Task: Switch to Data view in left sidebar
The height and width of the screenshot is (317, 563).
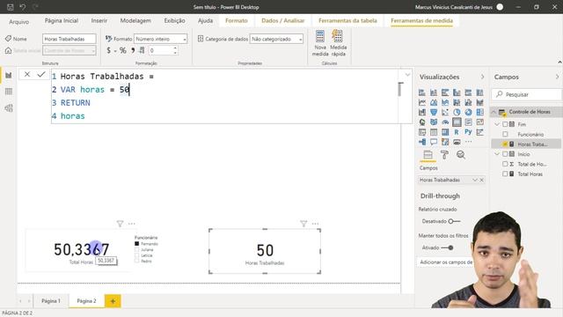Action: [9, 92]
